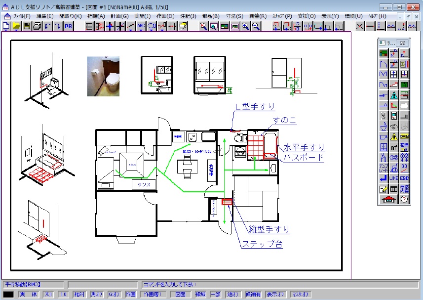Image resolution: width=423 pixels, height=300 pixels.
Task: Click the PB button in the toolbar
Action: 68,26
